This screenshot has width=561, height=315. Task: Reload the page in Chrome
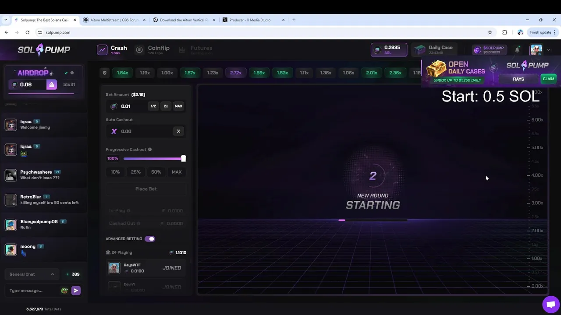tap(27, 32)
